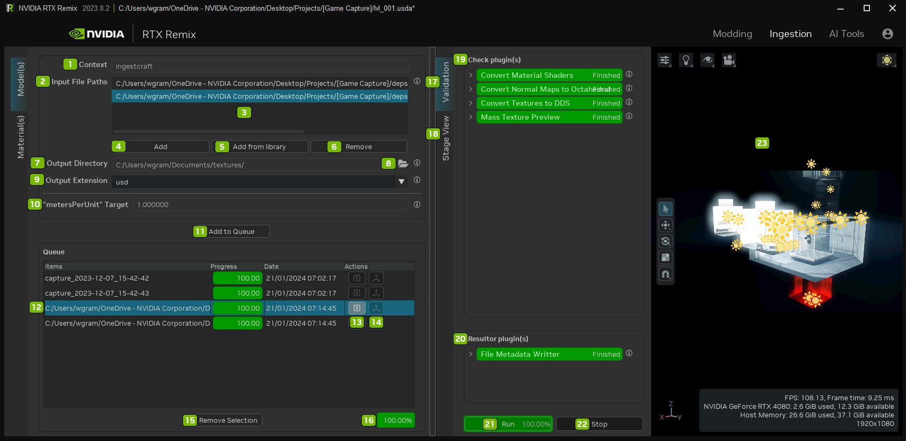Open the render mode sun icon
906x441 pixels.
click(887, 60)
